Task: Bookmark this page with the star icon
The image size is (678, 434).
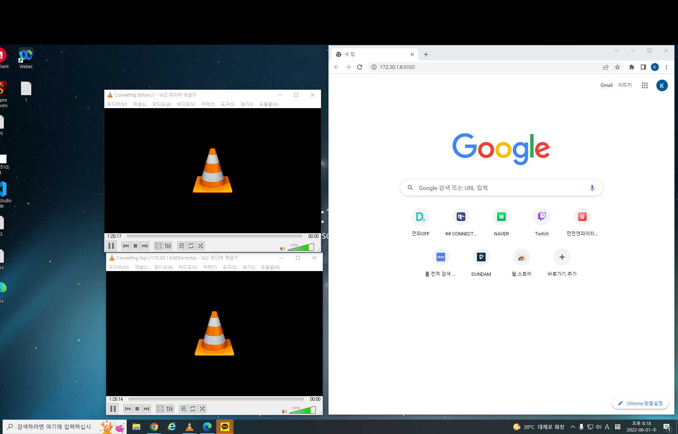Action: 617,67
